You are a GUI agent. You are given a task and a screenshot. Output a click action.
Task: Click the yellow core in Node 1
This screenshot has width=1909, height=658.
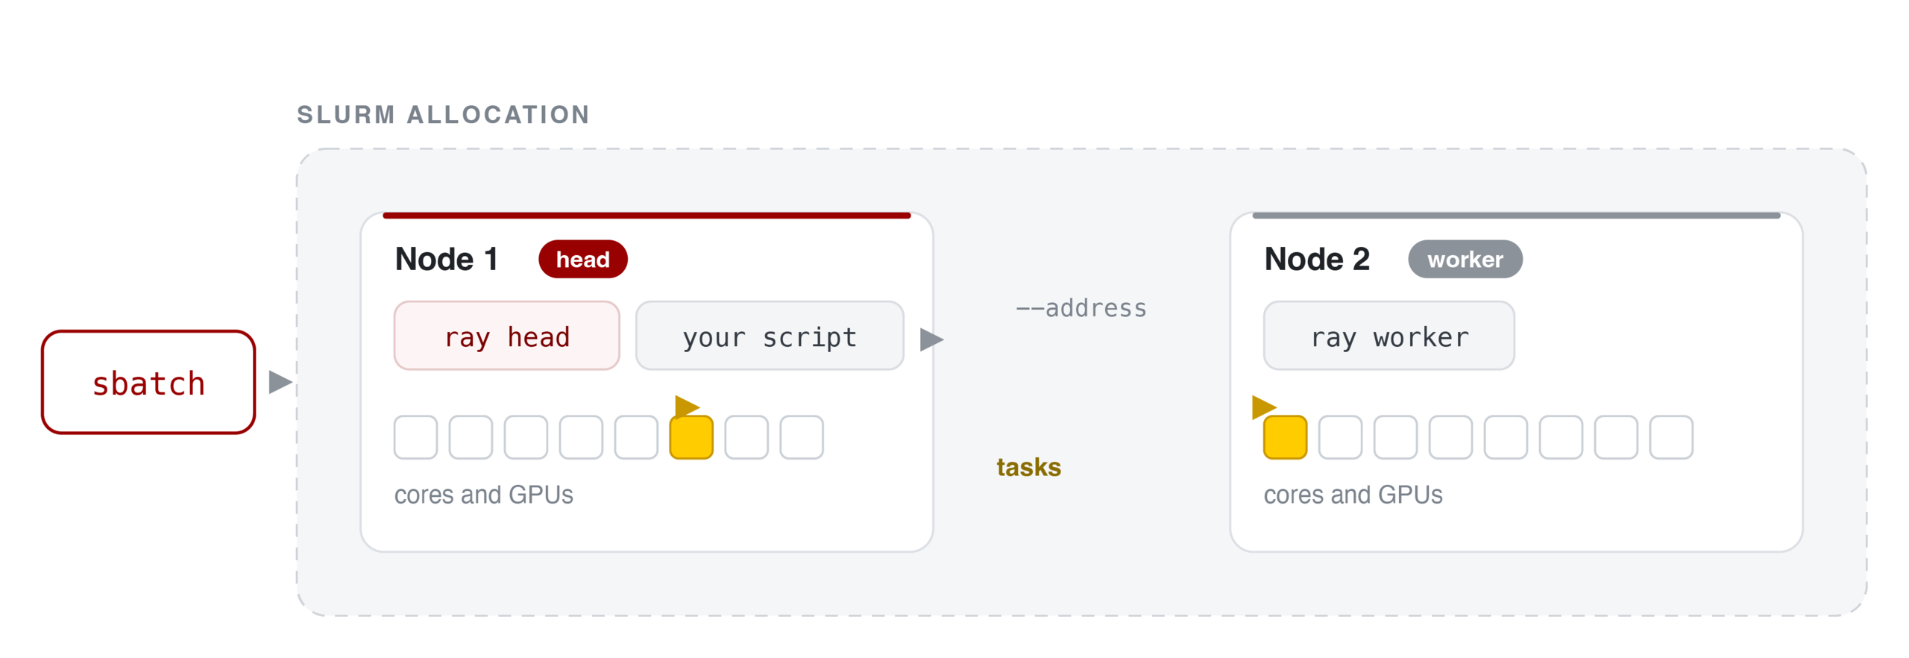click(x=691, y=437)
